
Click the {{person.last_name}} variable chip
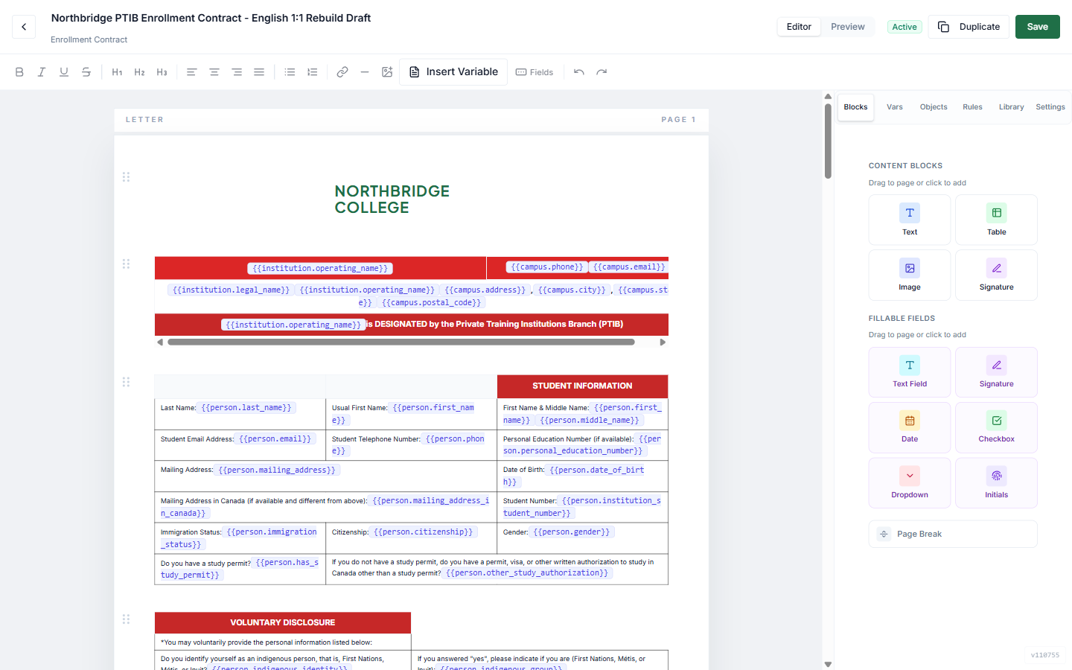coord(246,408)
